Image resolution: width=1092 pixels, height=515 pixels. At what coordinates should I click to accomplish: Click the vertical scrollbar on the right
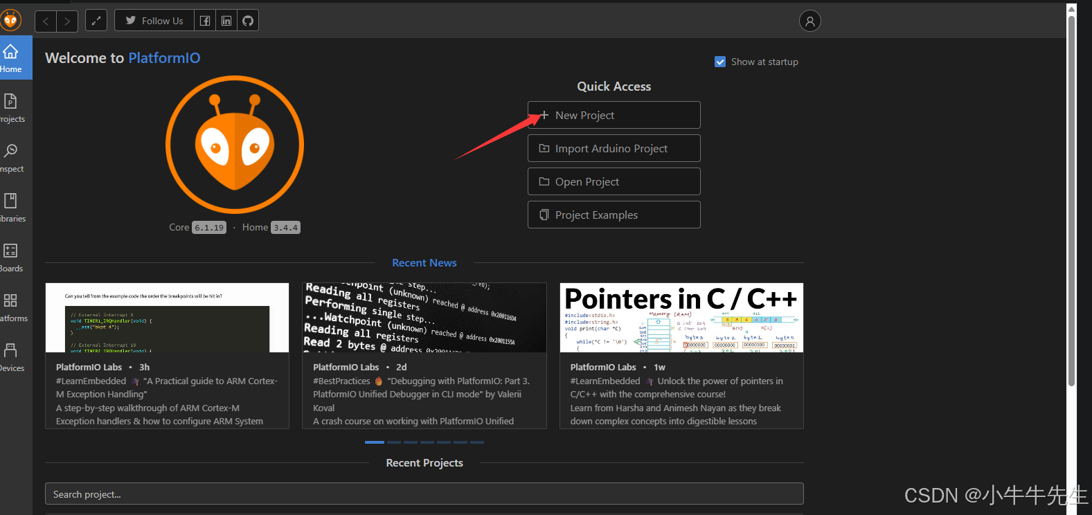[x=1071, y=201]
